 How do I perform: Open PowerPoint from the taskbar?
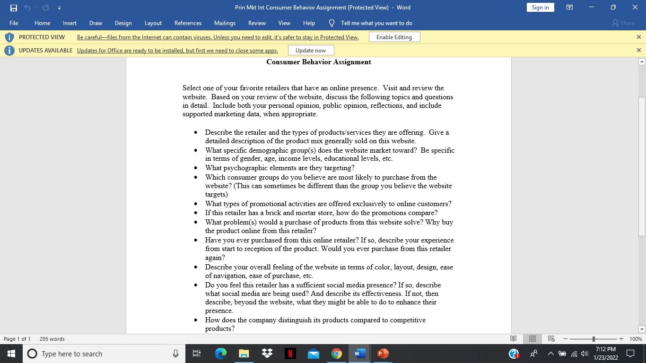(x=383, y=353)
